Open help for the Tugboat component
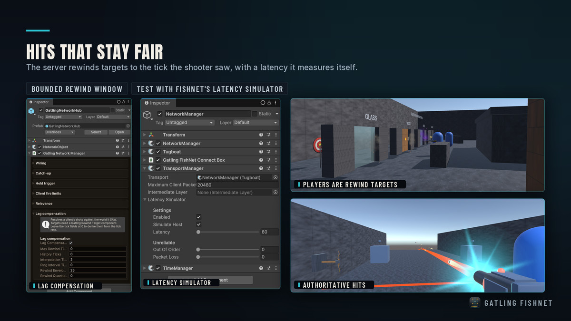The image size is (571, 321). (x=261, y=152)
